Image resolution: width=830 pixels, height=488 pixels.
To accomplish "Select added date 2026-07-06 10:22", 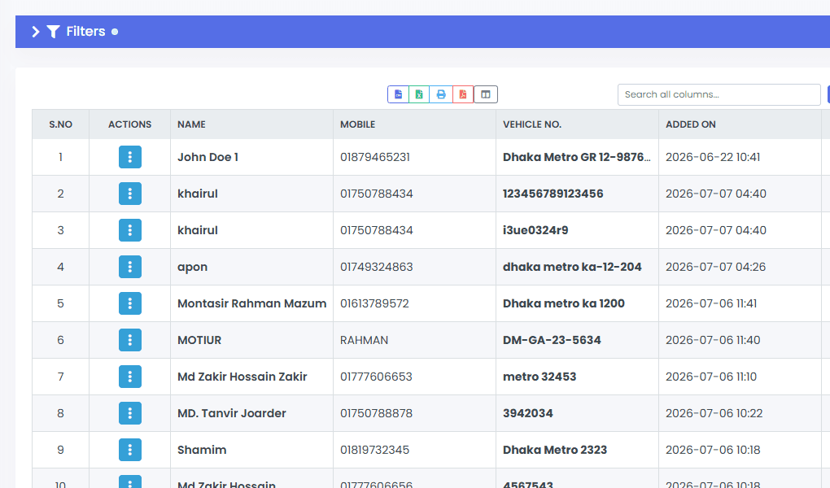I will tap(714, 413).
